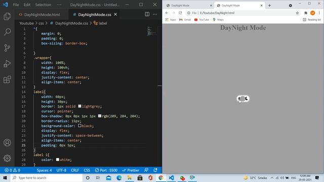Image resolution: width=324 pixels, height=182 pixels.
Task: Show errors and warnings in status bar
Action: pyautogui.click(x=12, y=170)
